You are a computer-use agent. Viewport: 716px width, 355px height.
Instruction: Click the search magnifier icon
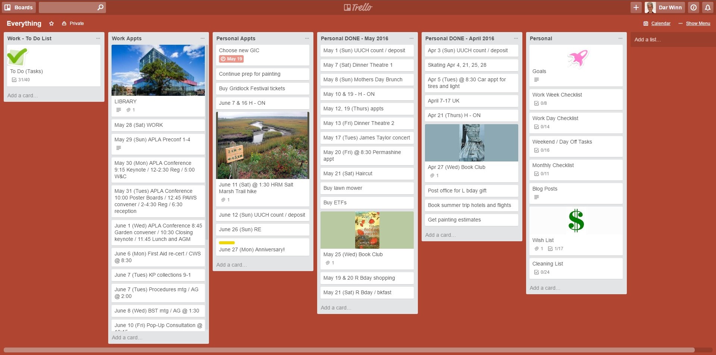click(x=100, y=7)
